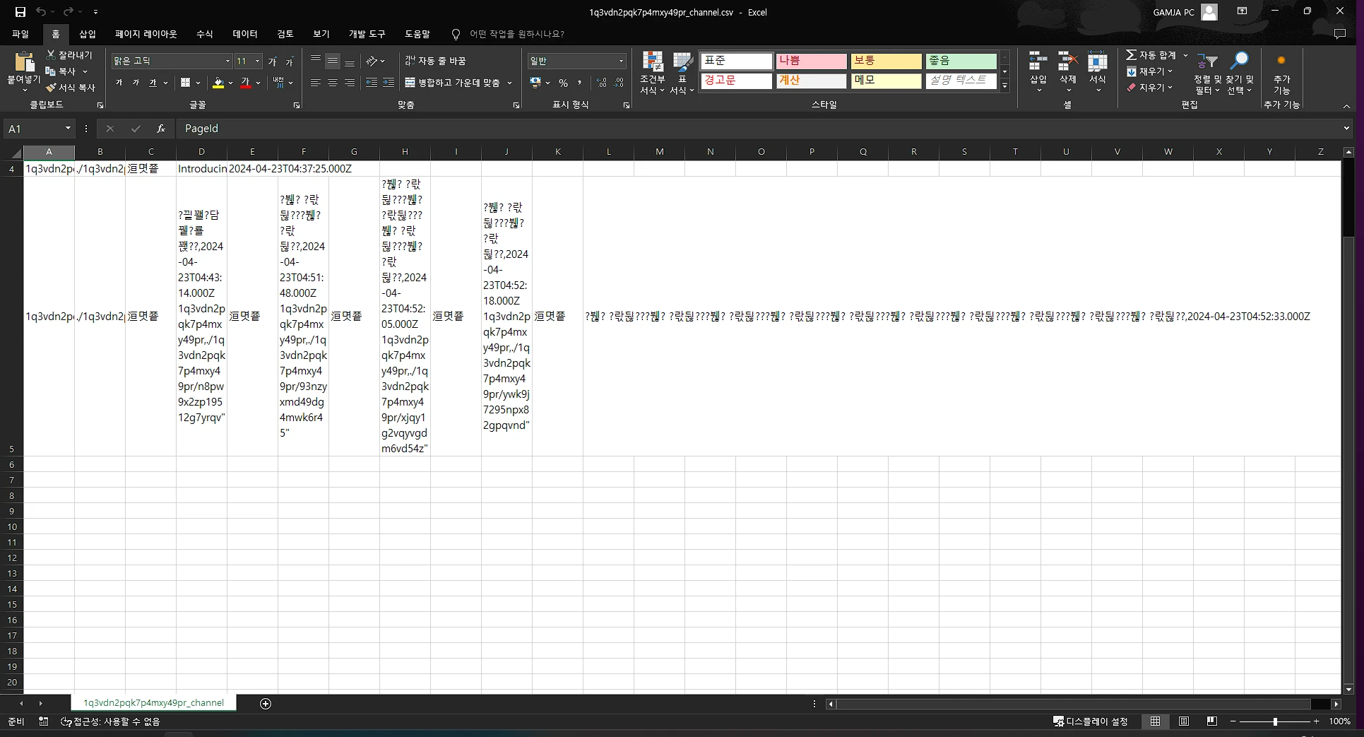The height and width of the screenshot is (737, 1364).
Task: Add a new sheet with plus icon
Action: click(266, 704)
